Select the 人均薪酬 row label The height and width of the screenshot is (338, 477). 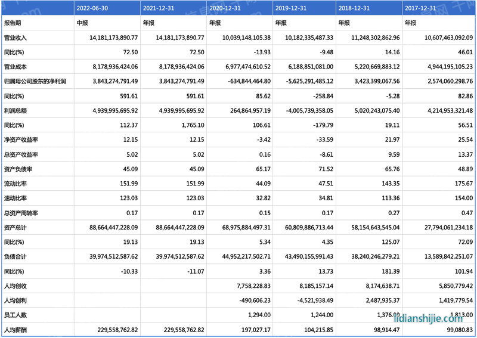point(16,330)
